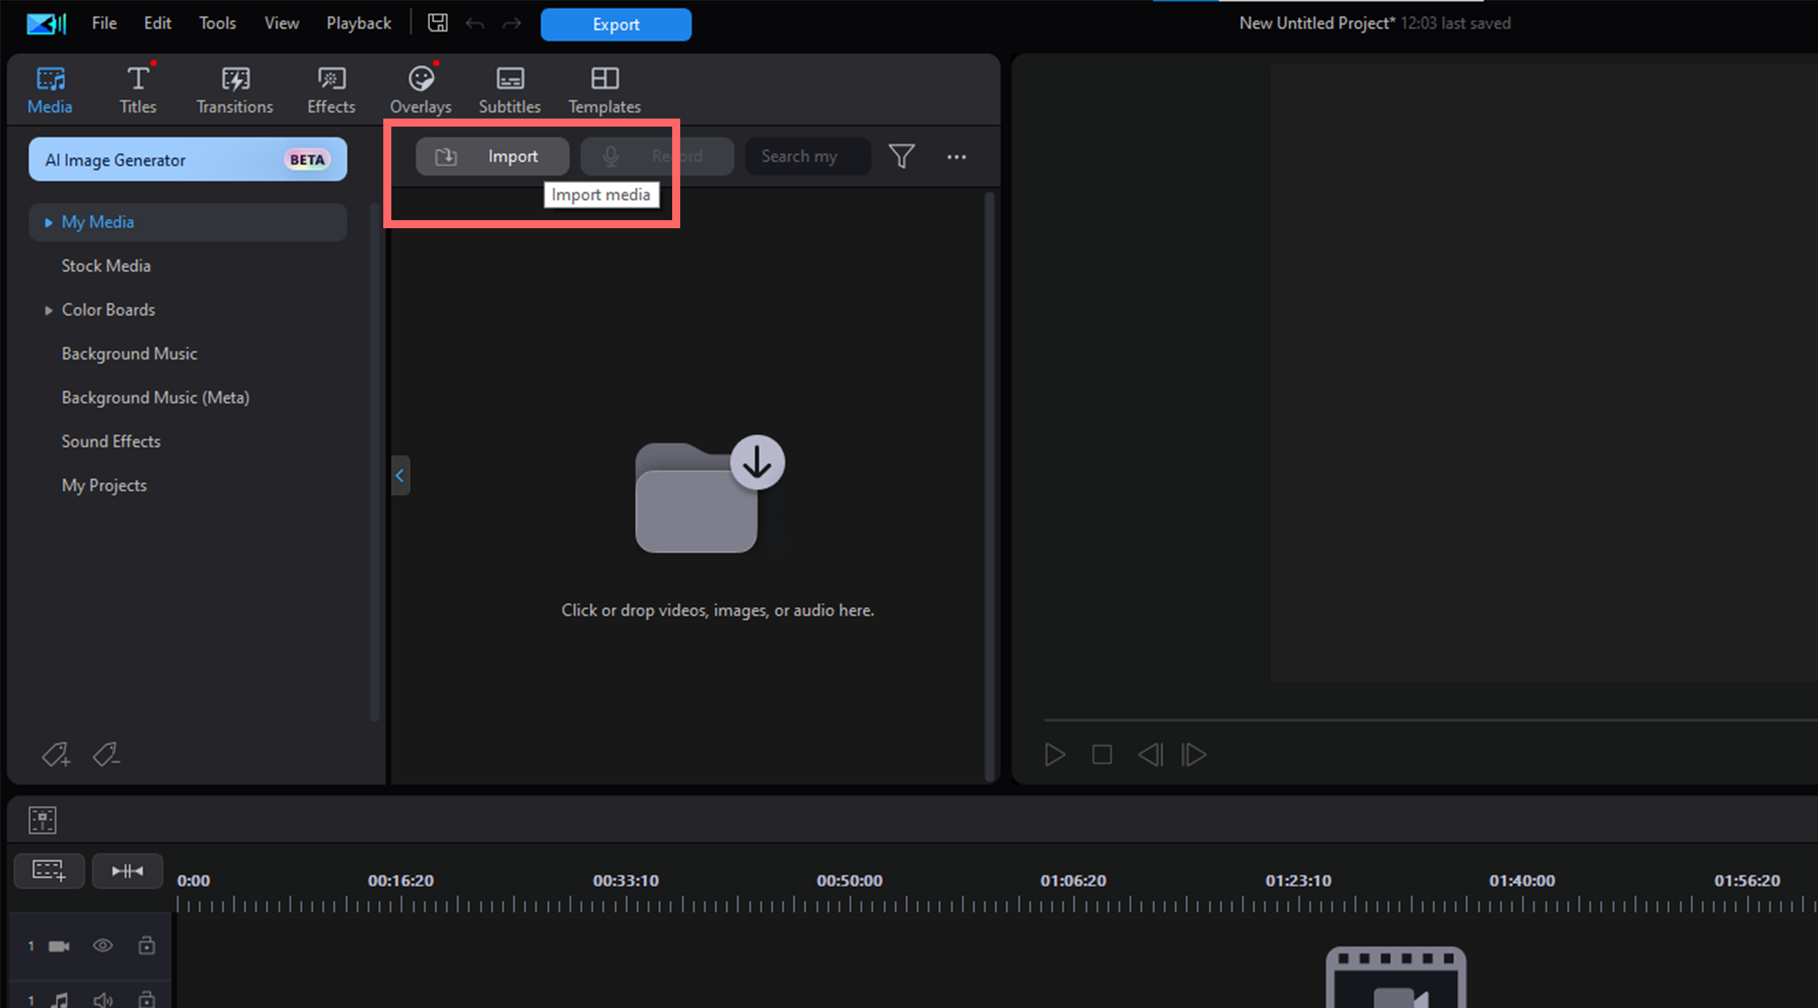This screenshot has height=1008, width=1818.
Task: Click the media library vertical scrollbar
Action: (989, 486)
